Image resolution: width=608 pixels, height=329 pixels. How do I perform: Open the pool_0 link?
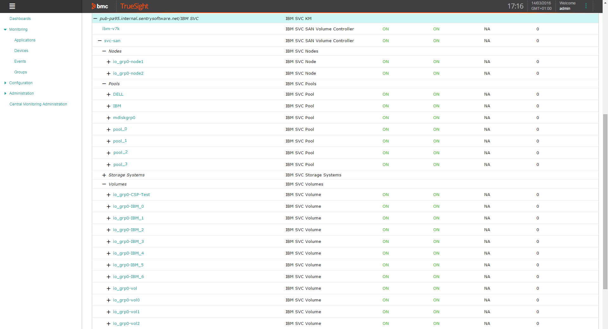[120, 130]
